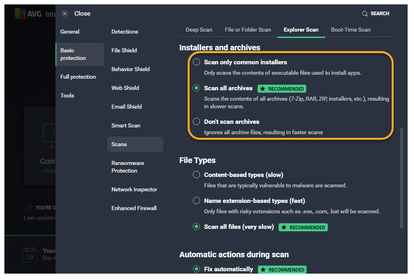Click the calendar icon showing 19
414x280 pixels.
click(30, 254)
